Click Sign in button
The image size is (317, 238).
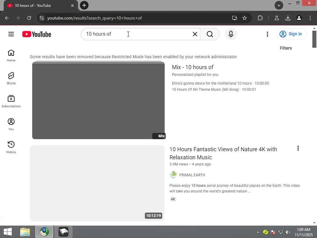click(x=291, y=34)
